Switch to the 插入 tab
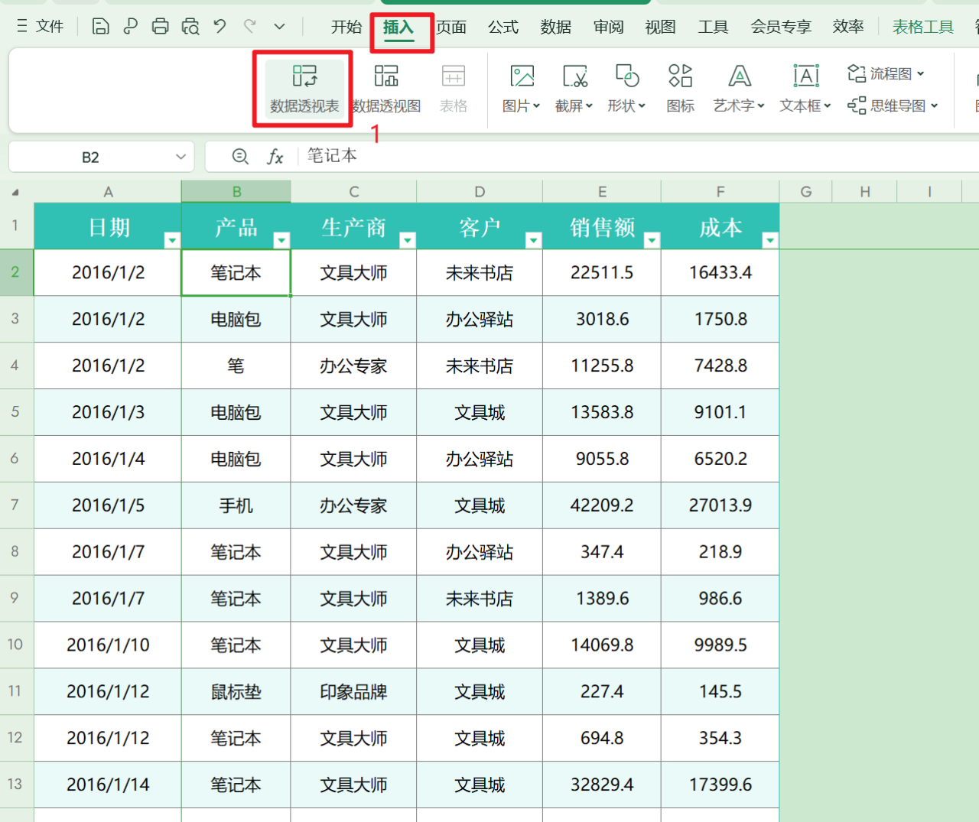 click(398, 27)
